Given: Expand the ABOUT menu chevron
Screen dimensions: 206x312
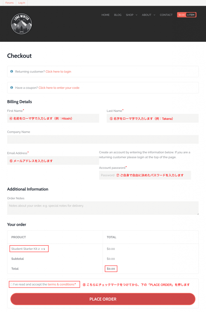Looking at the screenshot, I should pyautogui.click(x=154, y=15).
